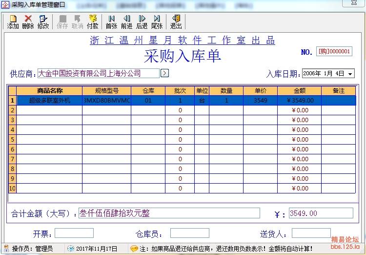
Task: Select unit cell 台 in row 1
Action: tap(202, 101)
